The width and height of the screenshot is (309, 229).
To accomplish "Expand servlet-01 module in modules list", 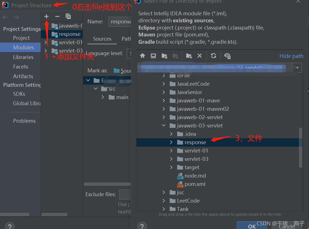I will 46,42.
